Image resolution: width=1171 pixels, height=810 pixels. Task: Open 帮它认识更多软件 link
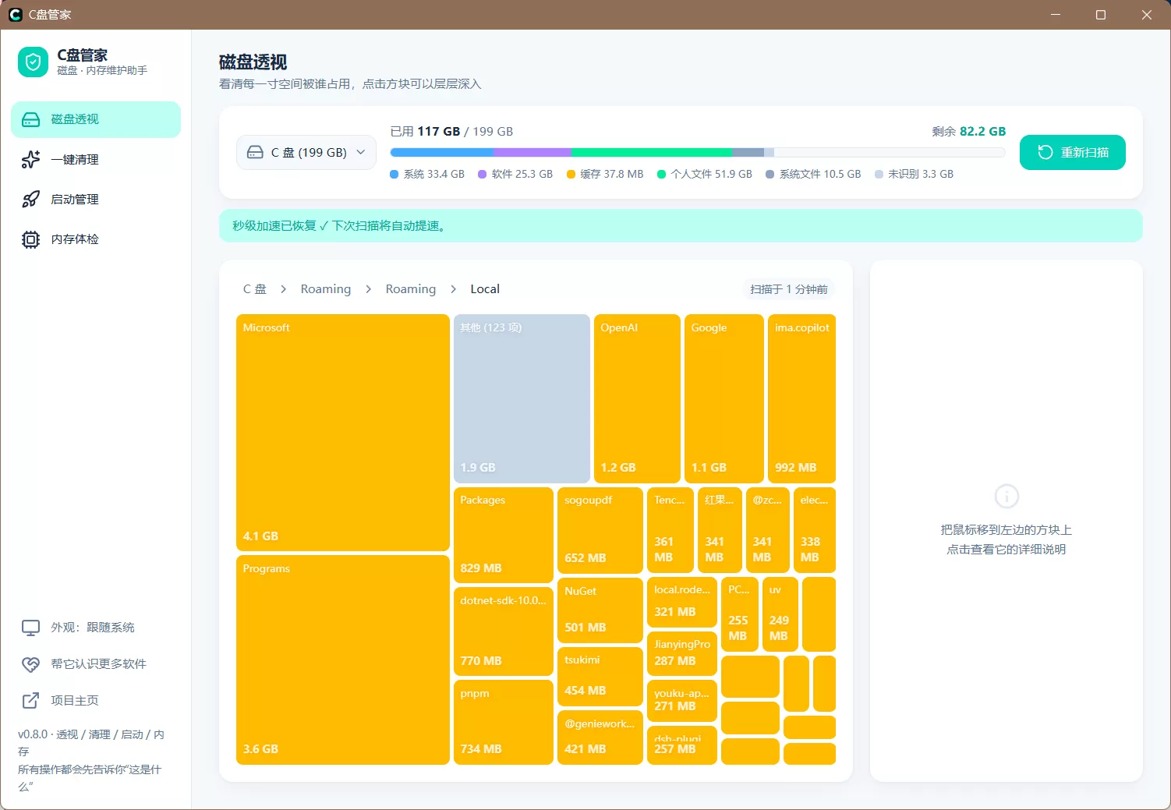click(96, 664)
